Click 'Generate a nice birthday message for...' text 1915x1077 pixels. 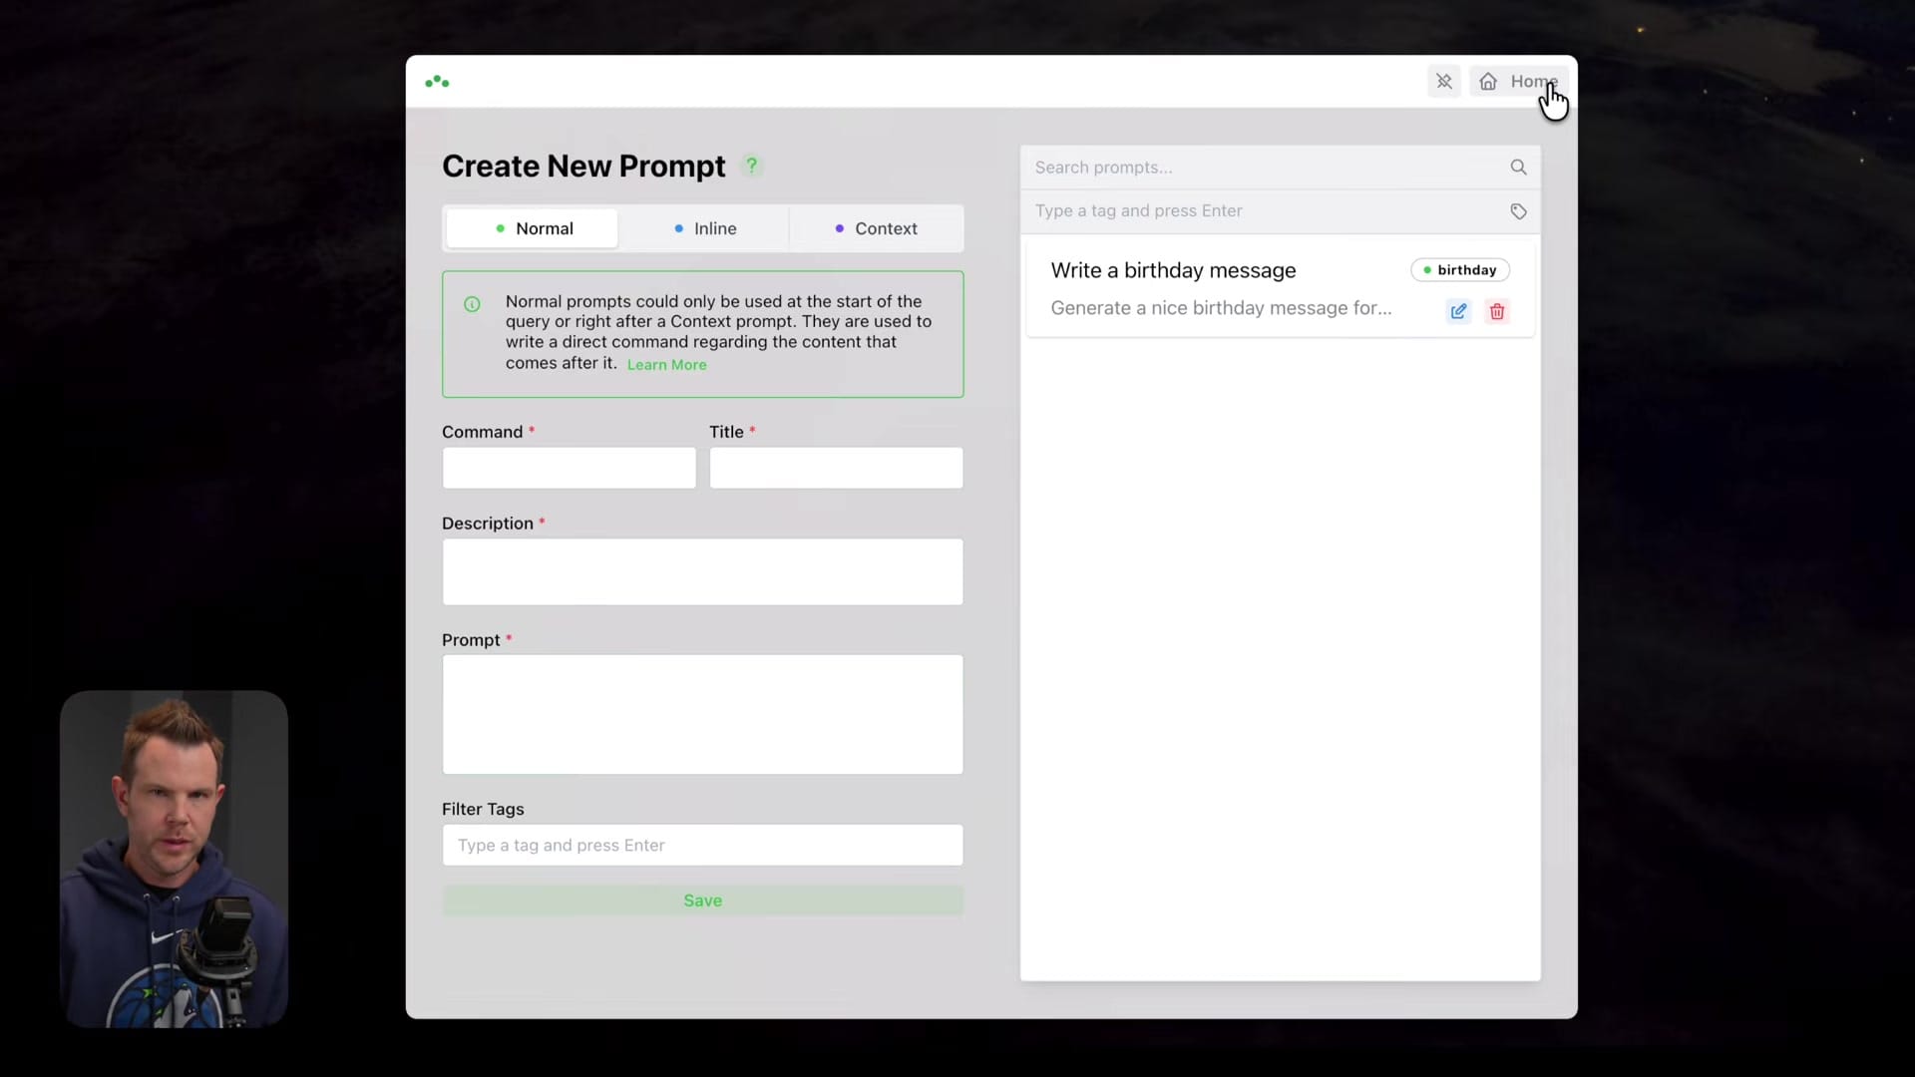[x=1221, y=308]
